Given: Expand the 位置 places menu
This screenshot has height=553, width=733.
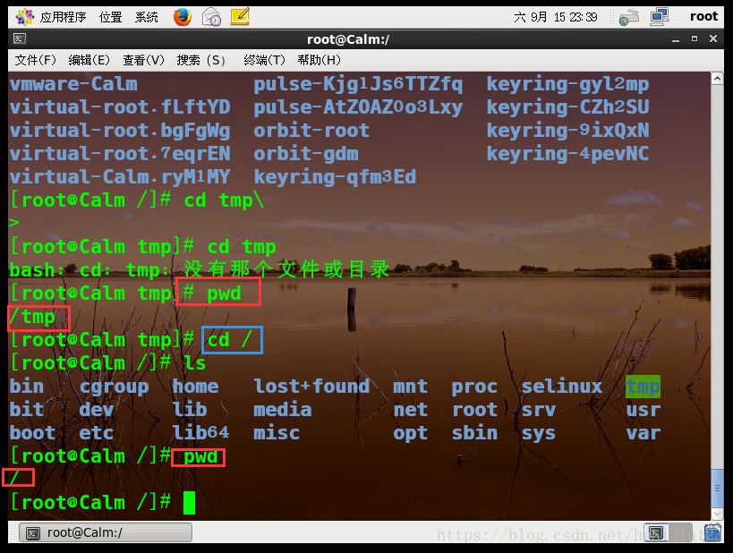Looking at the screenshot, I should click(x=111, y=16).
